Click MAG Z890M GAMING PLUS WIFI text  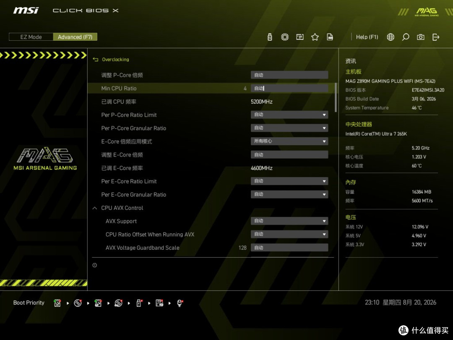[391, 81]
